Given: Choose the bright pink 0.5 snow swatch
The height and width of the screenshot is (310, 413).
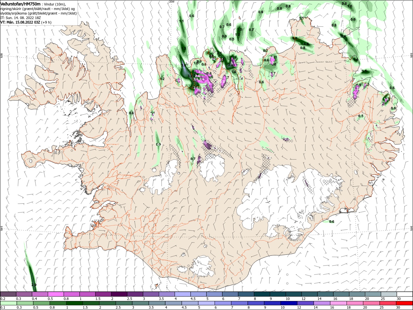Looking at the screenshot, I should (56, 294).
